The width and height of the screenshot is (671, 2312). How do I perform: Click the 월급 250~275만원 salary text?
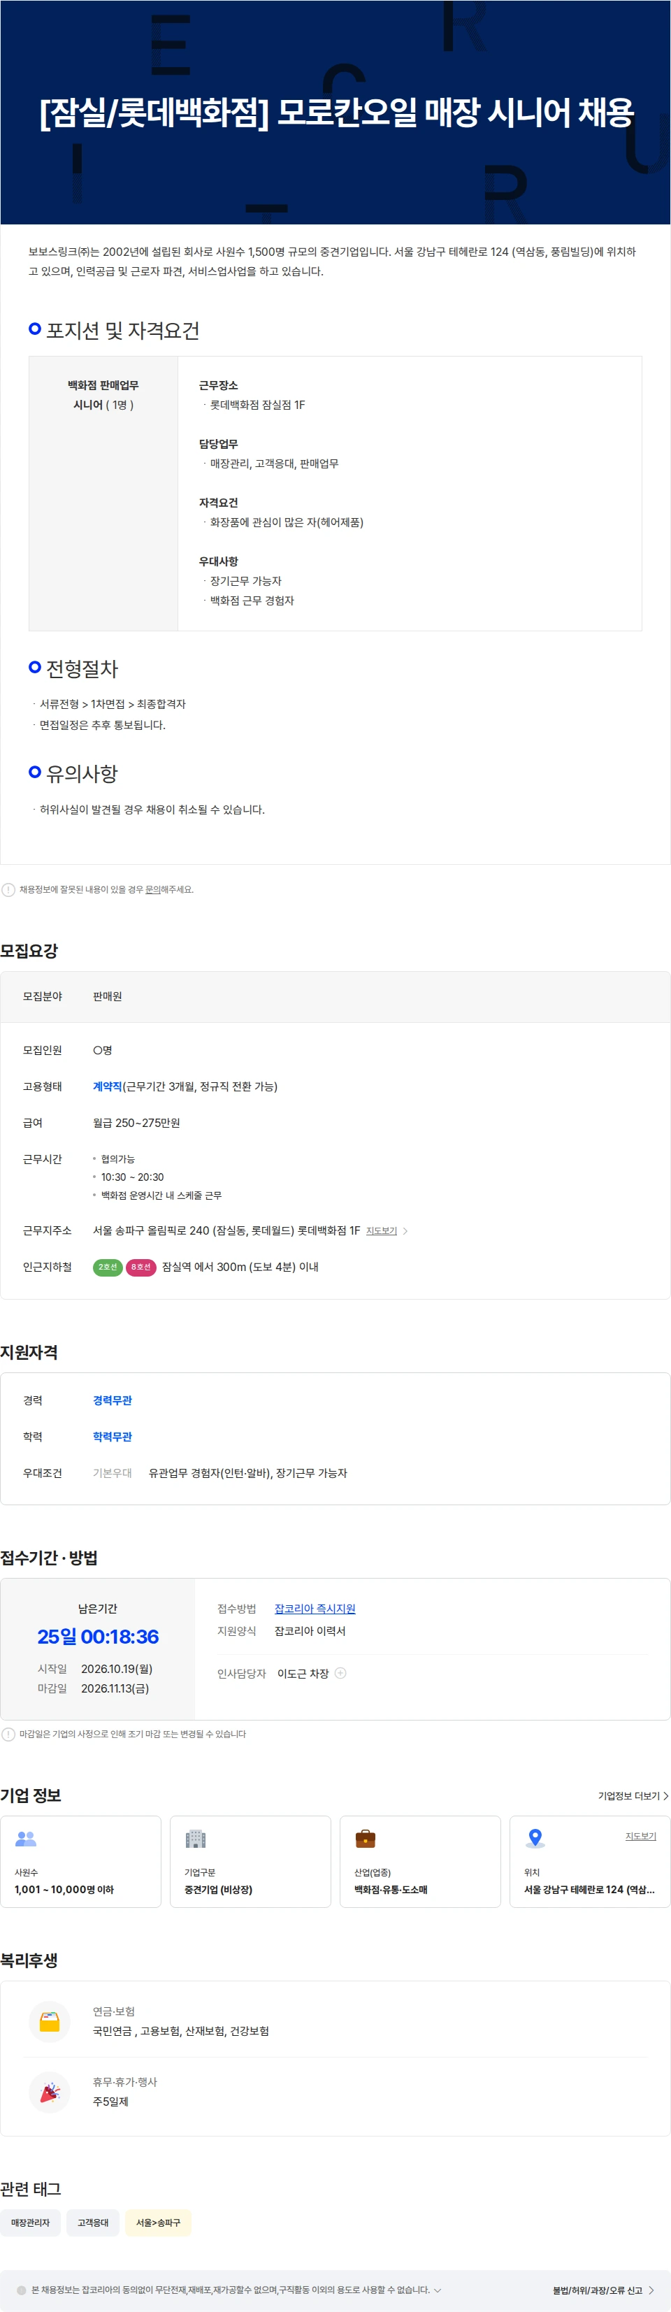point(136,1123)
